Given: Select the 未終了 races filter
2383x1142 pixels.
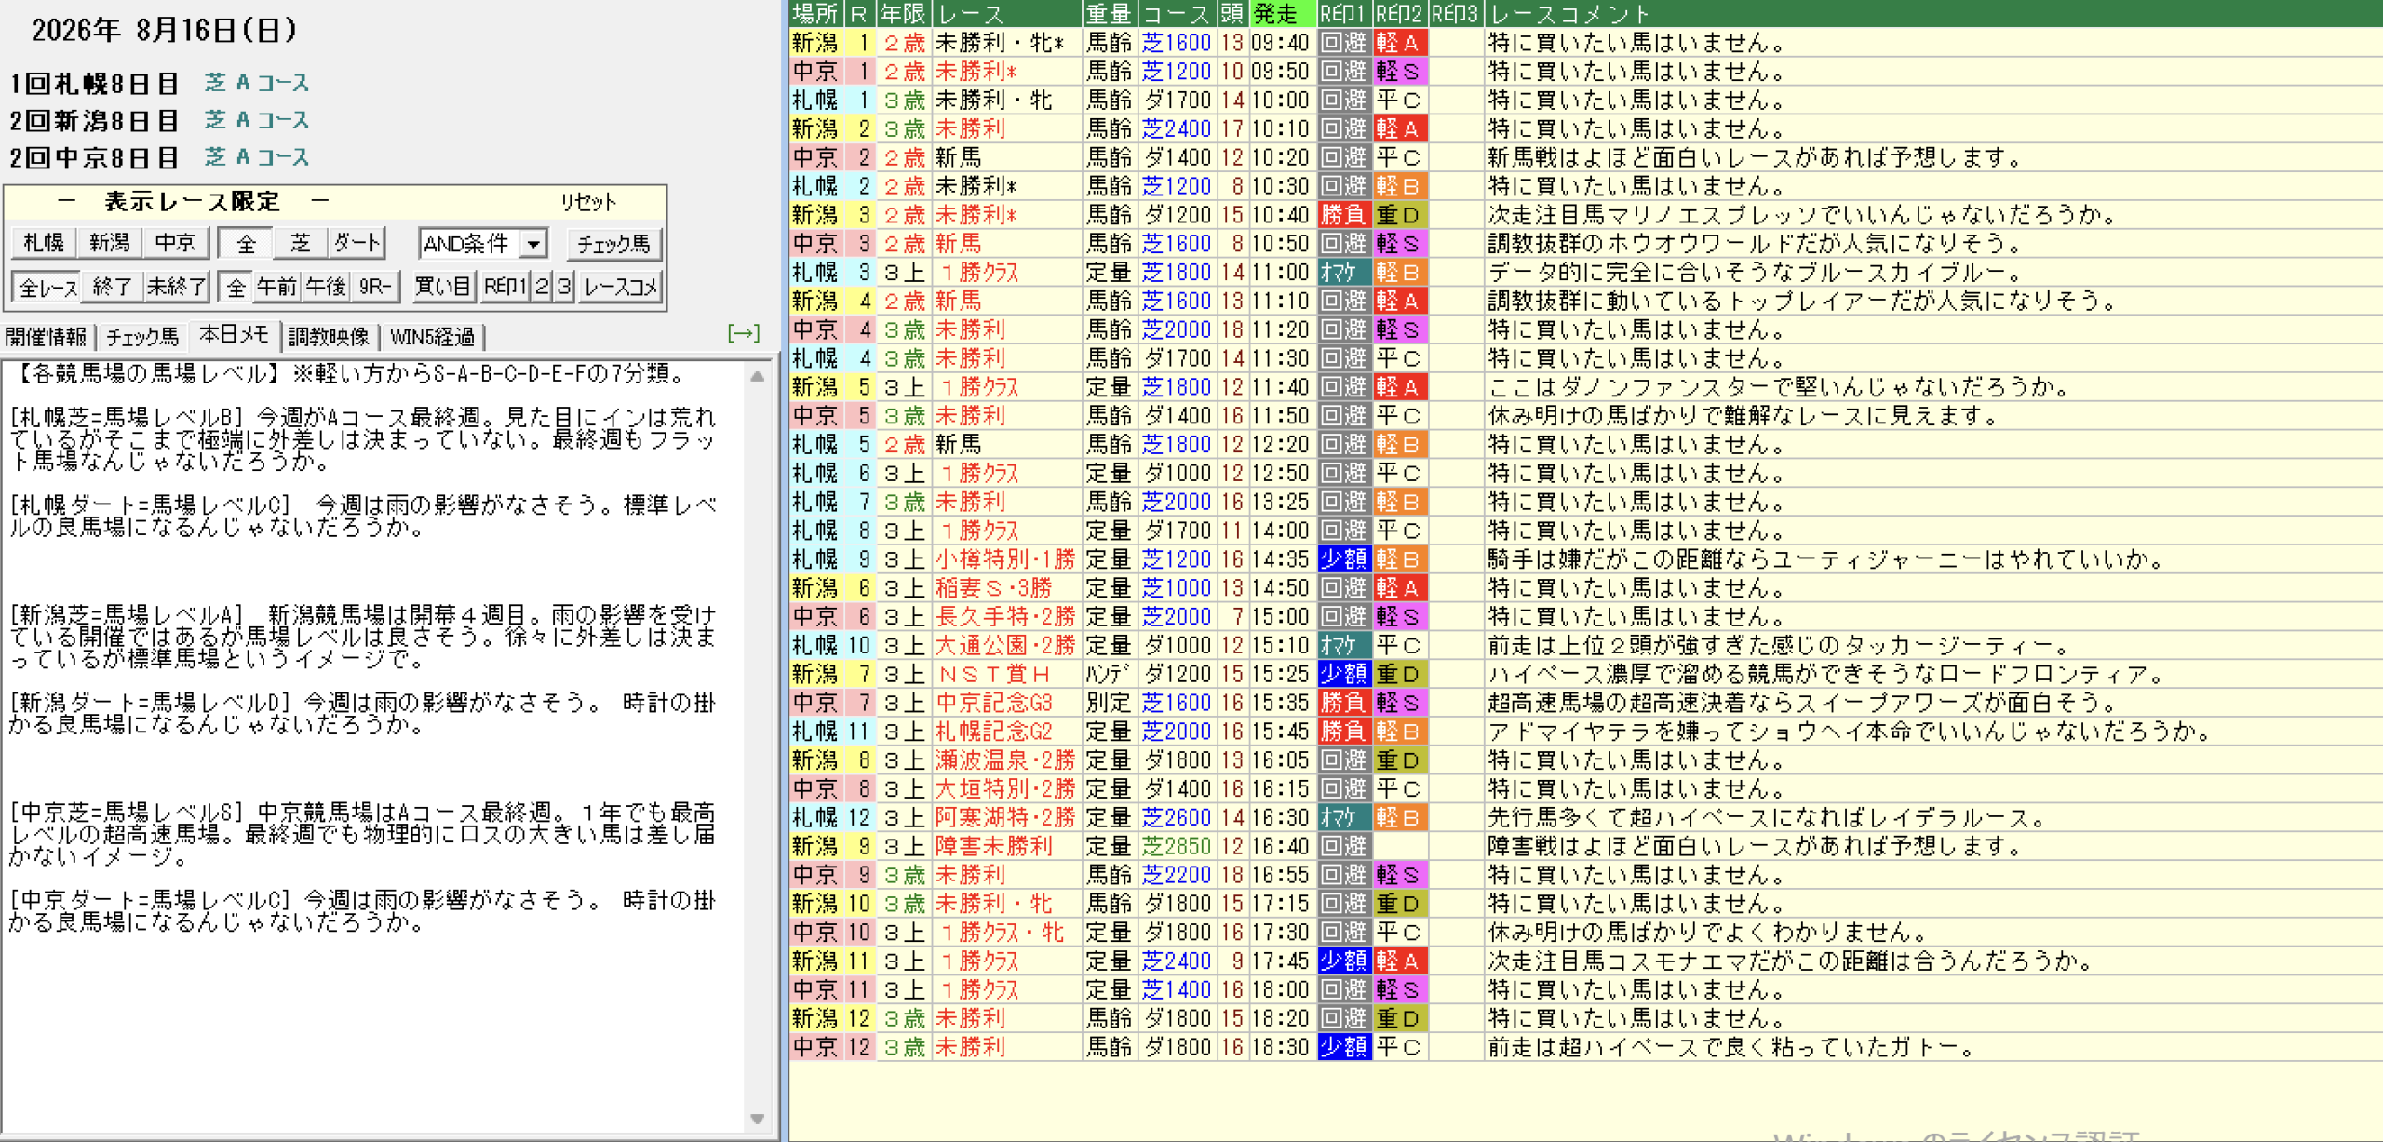Looking at the screenshot, I should coord(176,287).
